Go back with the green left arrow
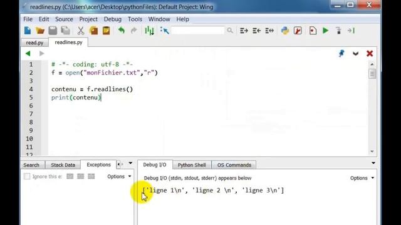The image size is (401, 225). coord(28,53)
